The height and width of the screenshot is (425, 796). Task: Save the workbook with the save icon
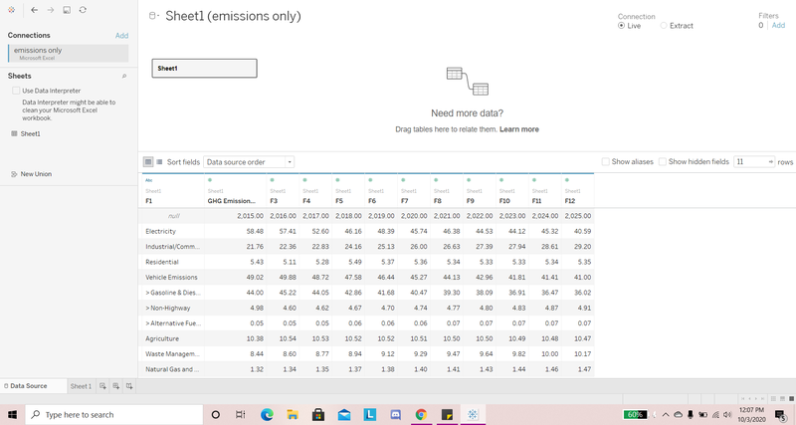[67, 10]
